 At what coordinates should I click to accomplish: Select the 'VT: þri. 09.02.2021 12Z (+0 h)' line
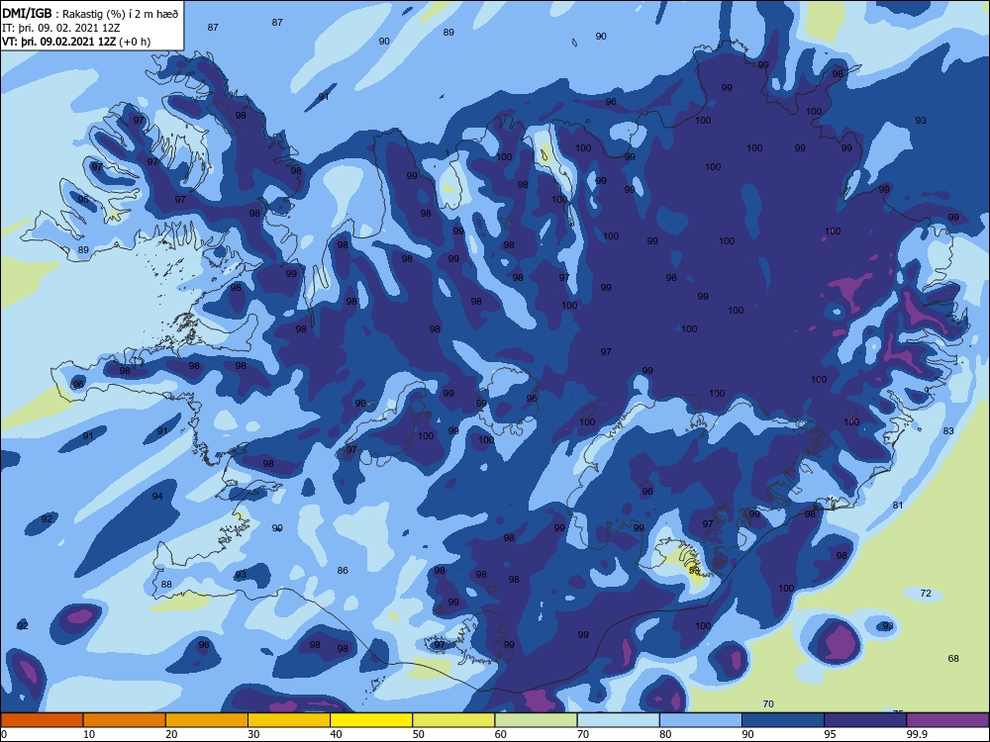click(76, 42)
